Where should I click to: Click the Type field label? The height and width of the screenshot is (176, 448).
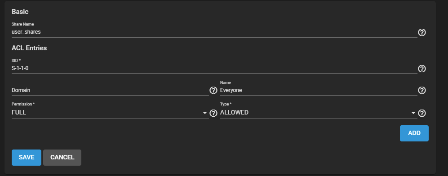(226, 104)
